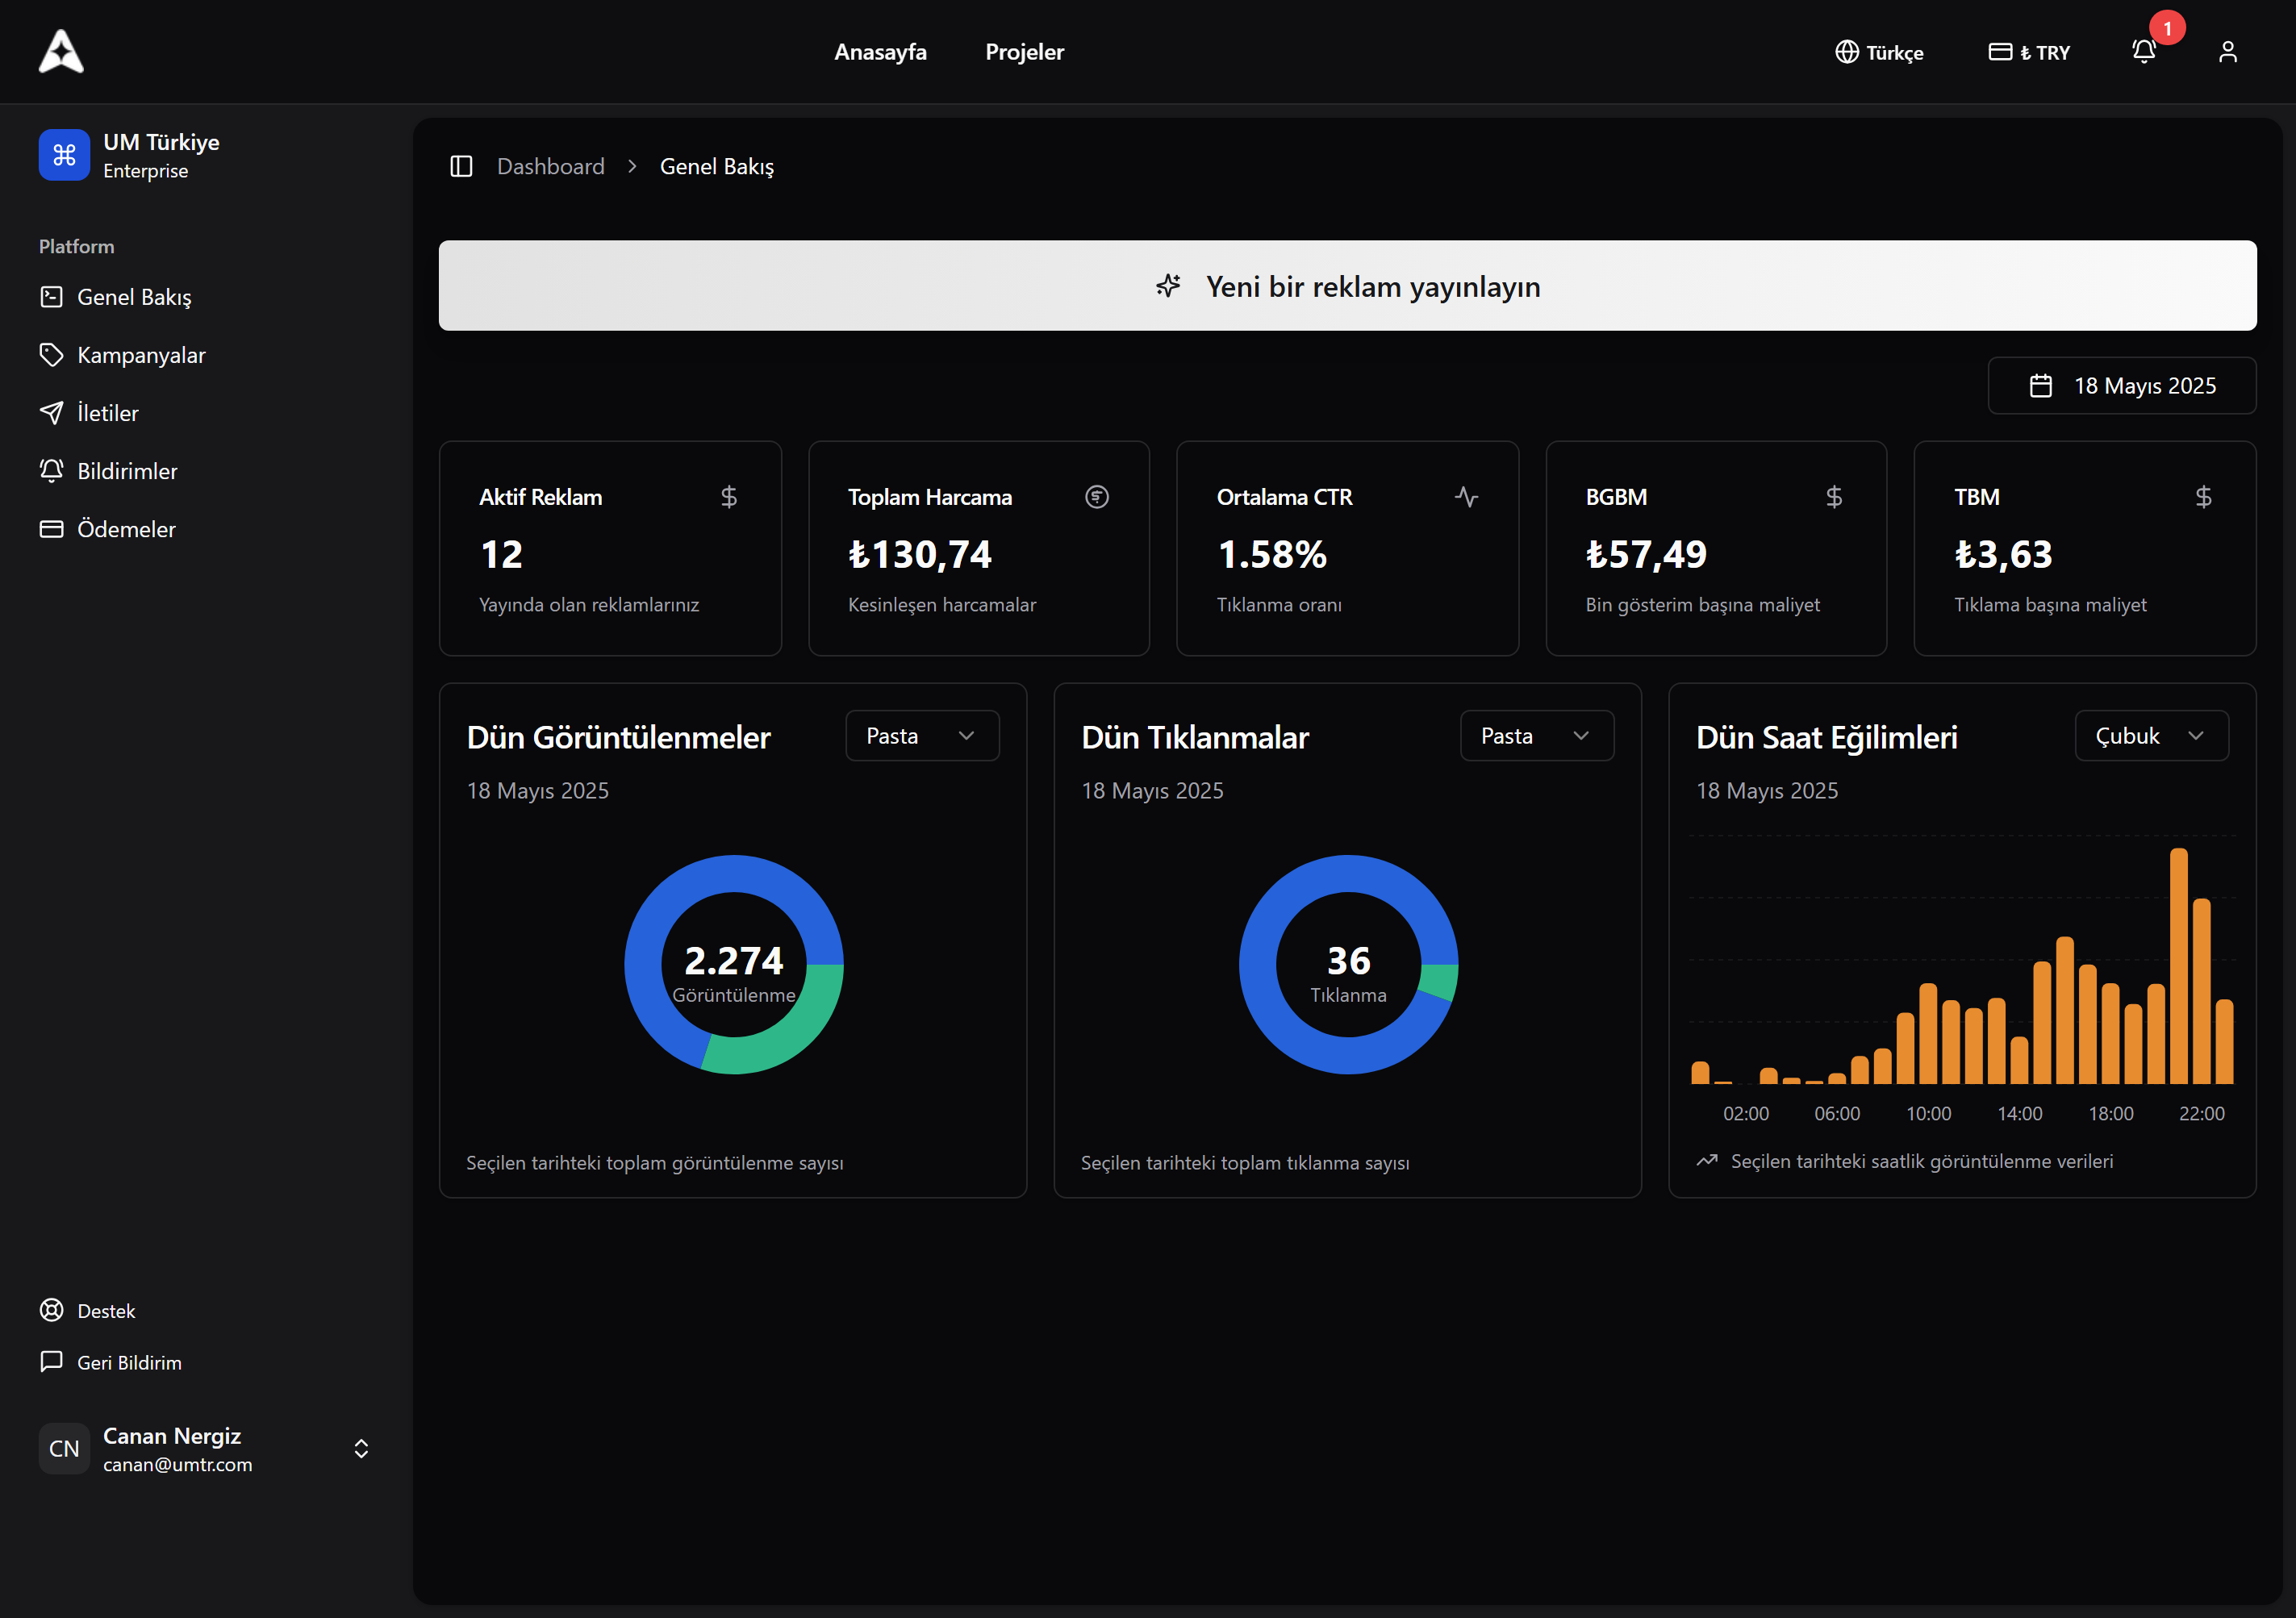This screenshot has width=2296, height=1618.
Task: Navigate back via the Dashboard breadcrumb link
Action: [551, 166]
